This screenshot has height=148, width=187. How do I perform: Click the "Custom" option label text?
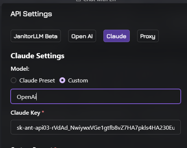click(x=78, y=81)
